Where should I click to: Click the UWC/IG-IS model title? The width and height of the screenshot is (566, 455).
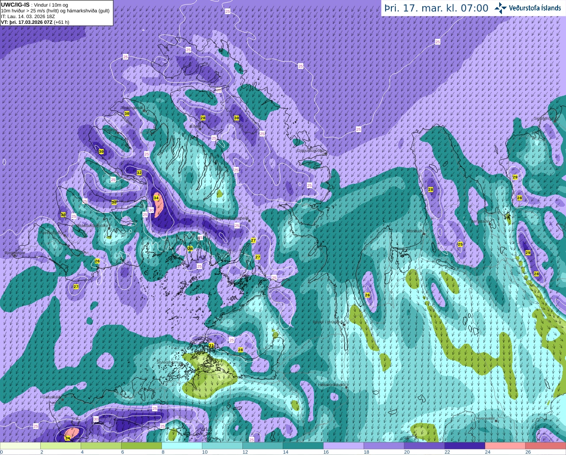coord(15,4)
